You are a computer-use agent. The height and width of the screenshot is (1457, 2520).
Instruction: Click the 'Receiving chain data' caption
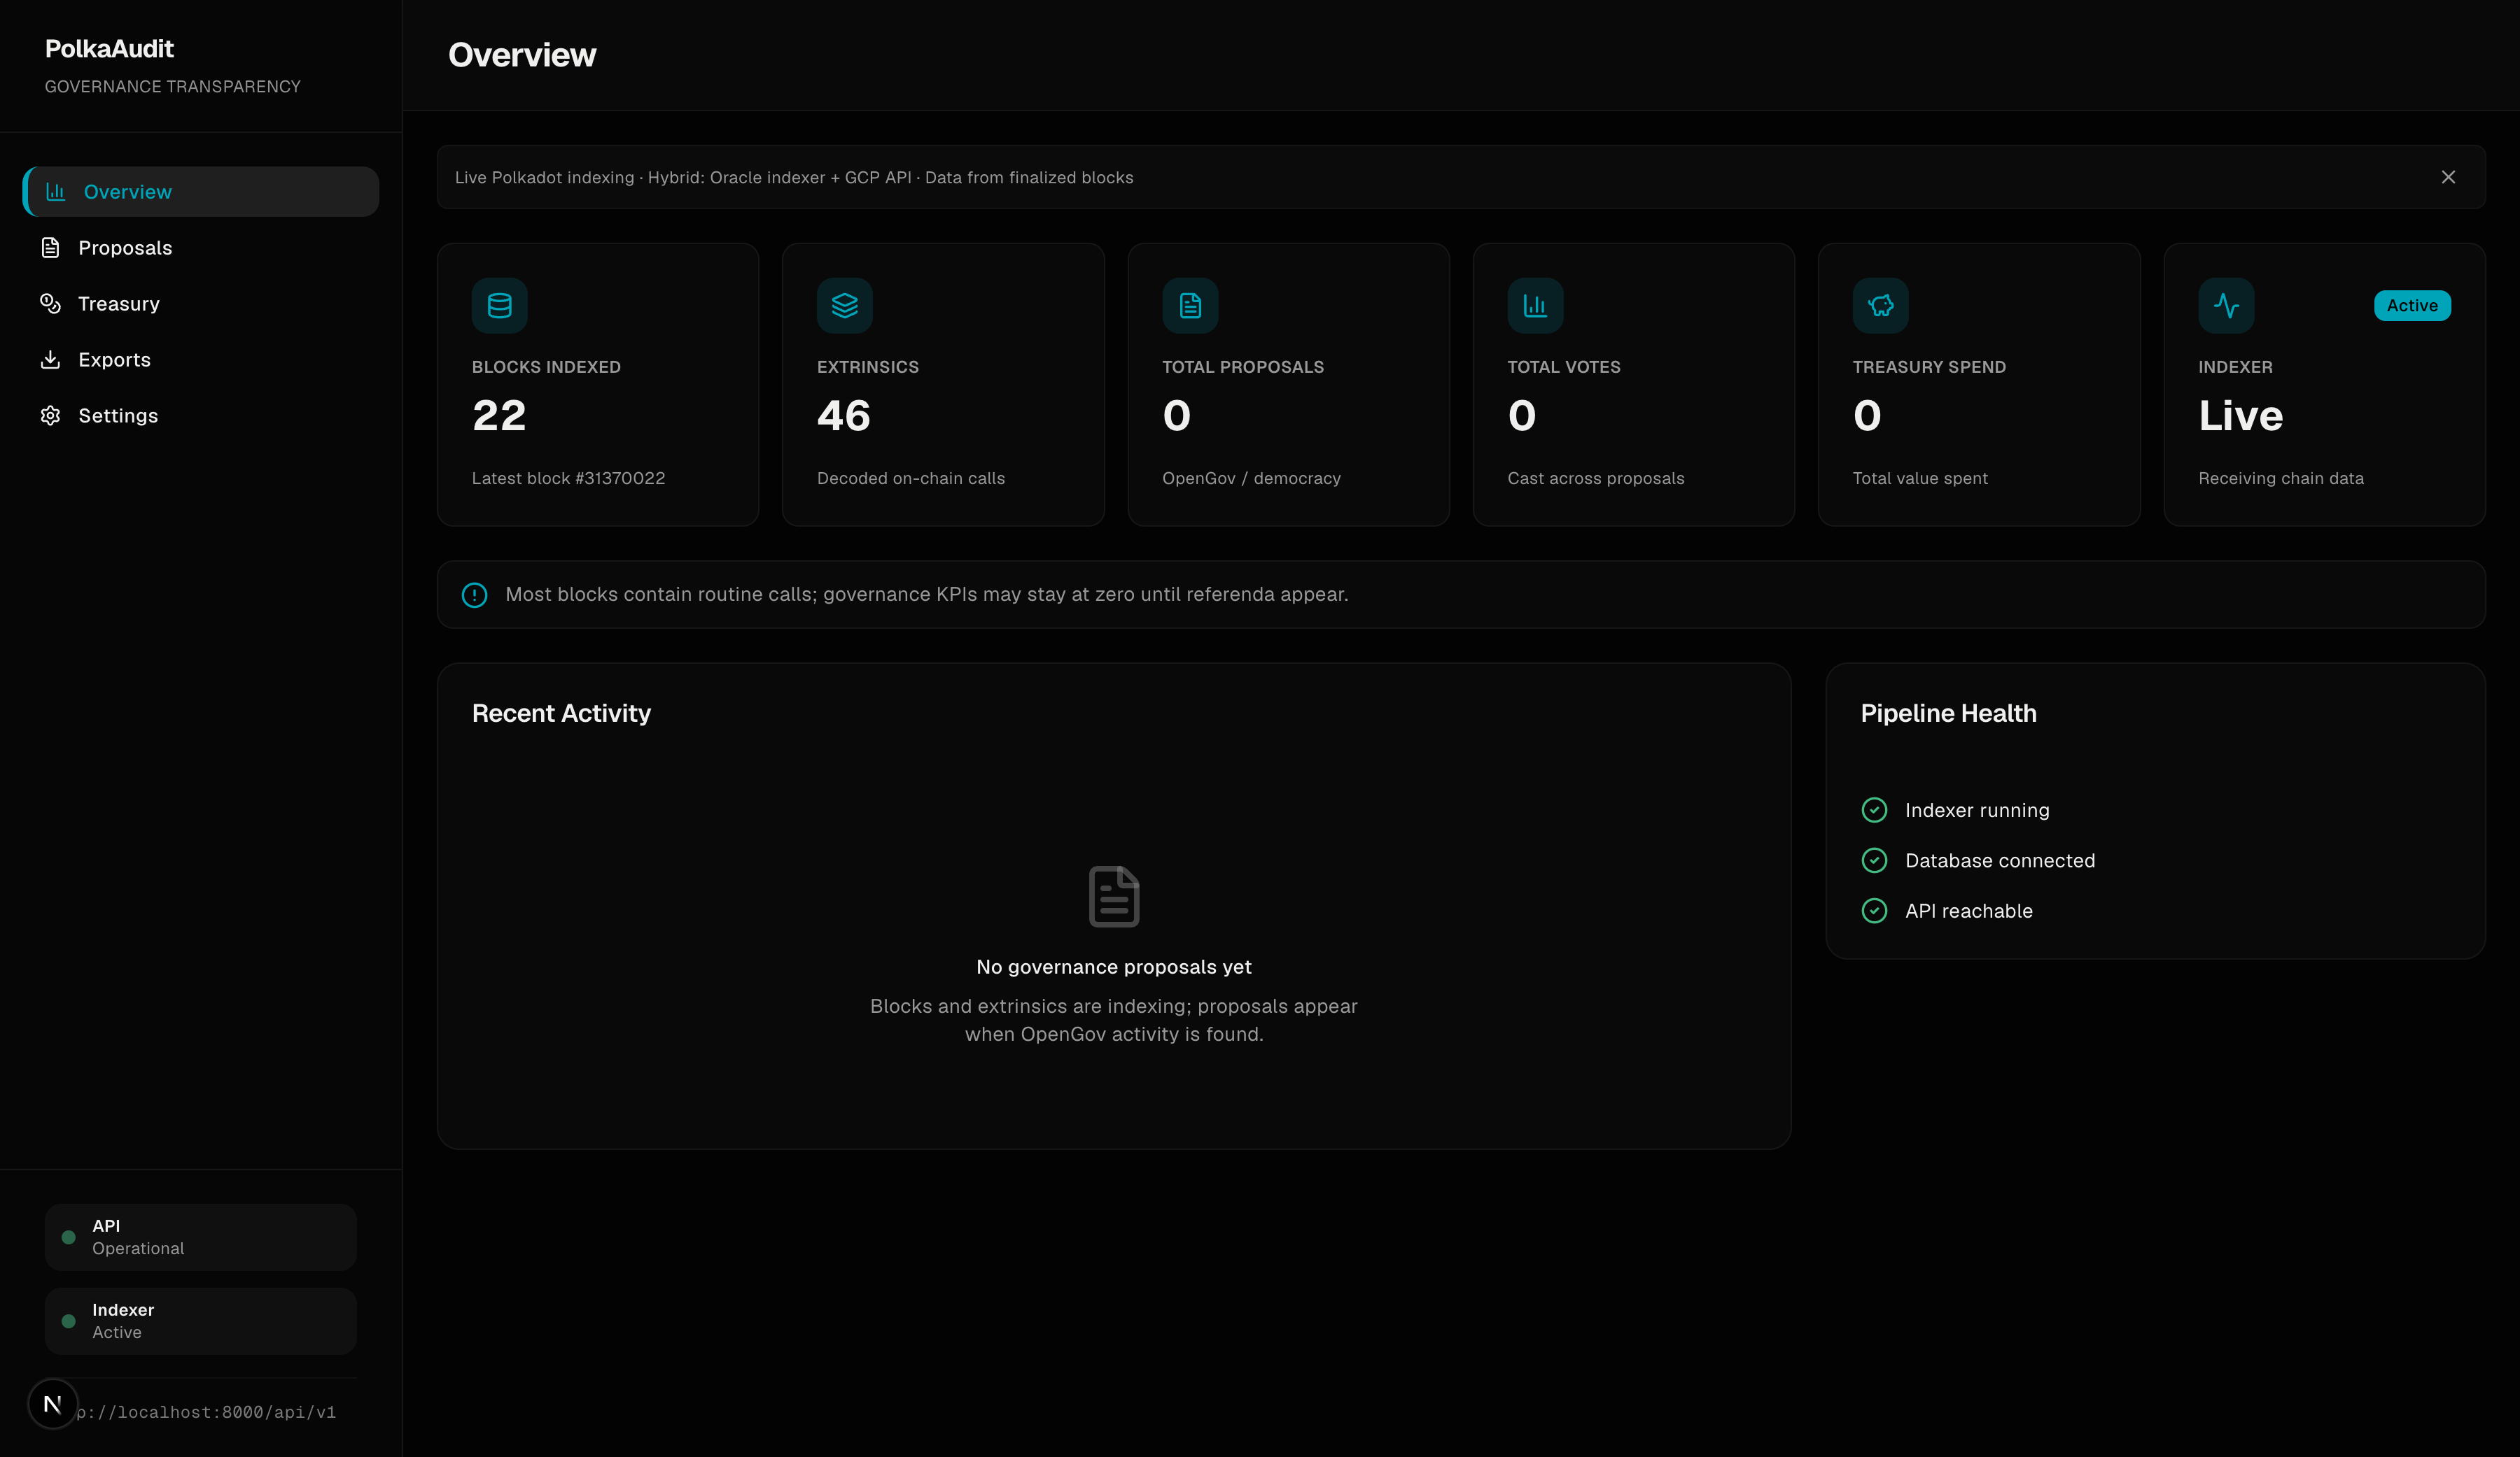click(2281, 478)
